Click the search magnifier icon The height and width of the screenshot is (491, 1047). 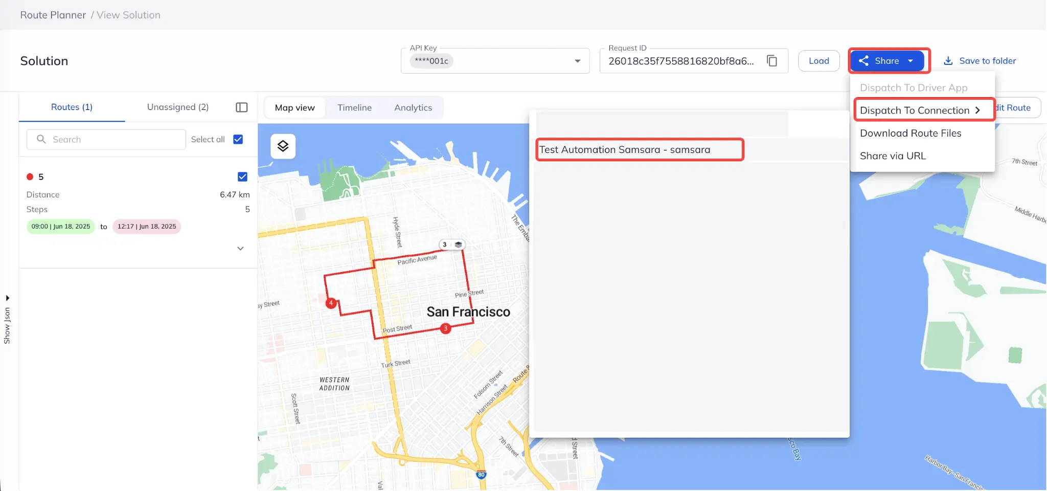click(41, 139)
